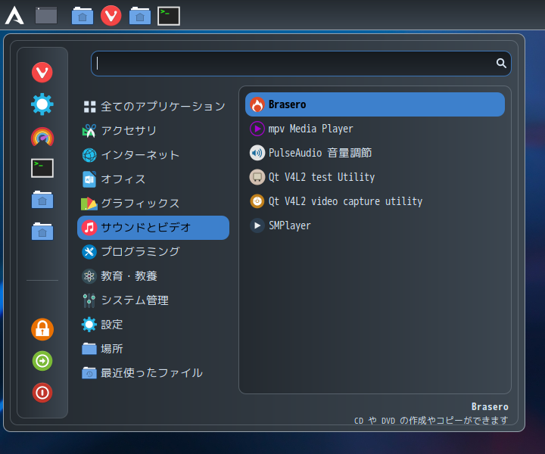545x454 pixels.
Task: Open the 最近使ったファイル category
Action: 153,373
